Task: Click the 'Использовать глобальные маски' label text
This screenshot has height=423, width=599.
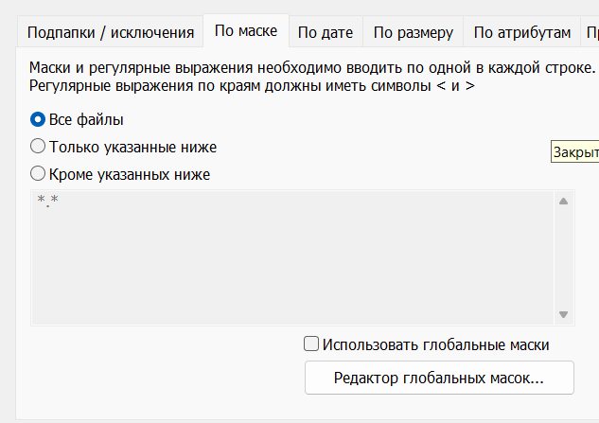Action: [x=435, y=345]
